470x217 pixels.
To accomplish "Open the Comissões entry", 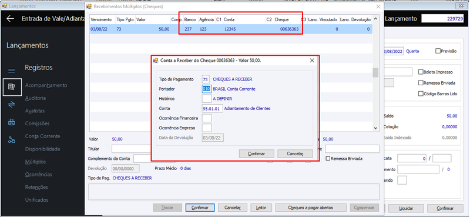I will click(37, 123).
